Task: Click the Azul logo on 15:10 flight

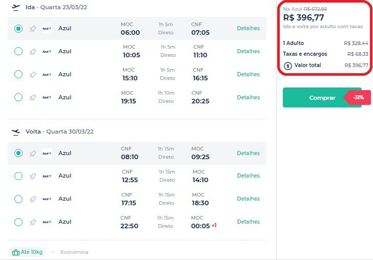Action: tap(47, 75)
